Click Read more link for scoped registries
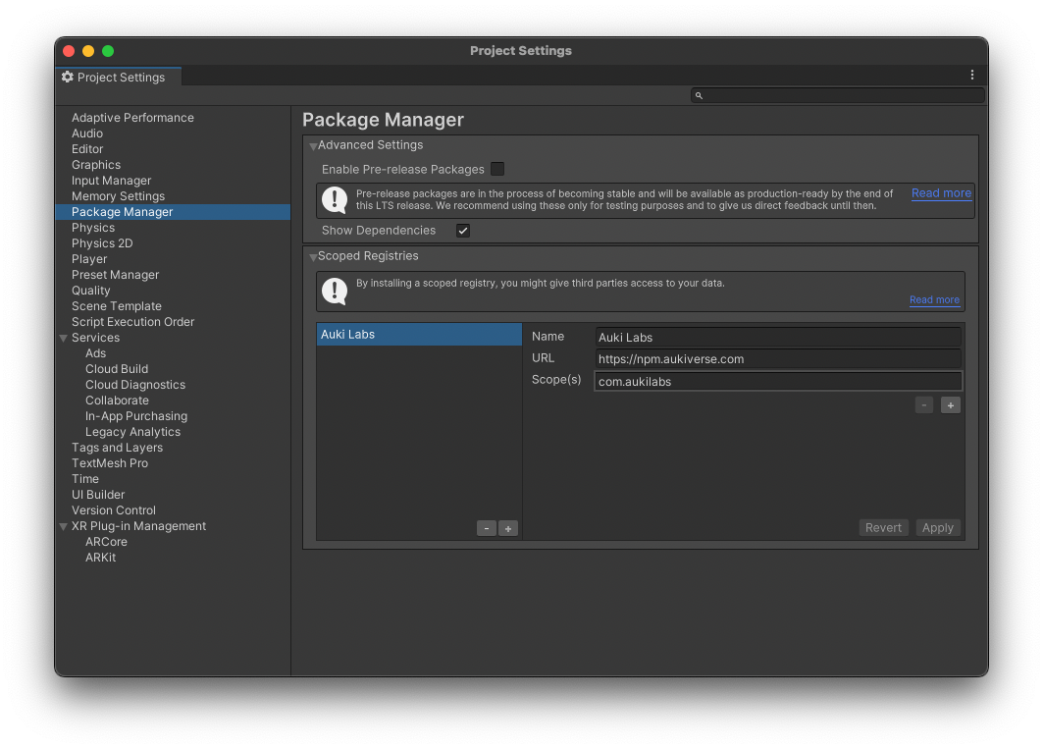 [934, 300]
